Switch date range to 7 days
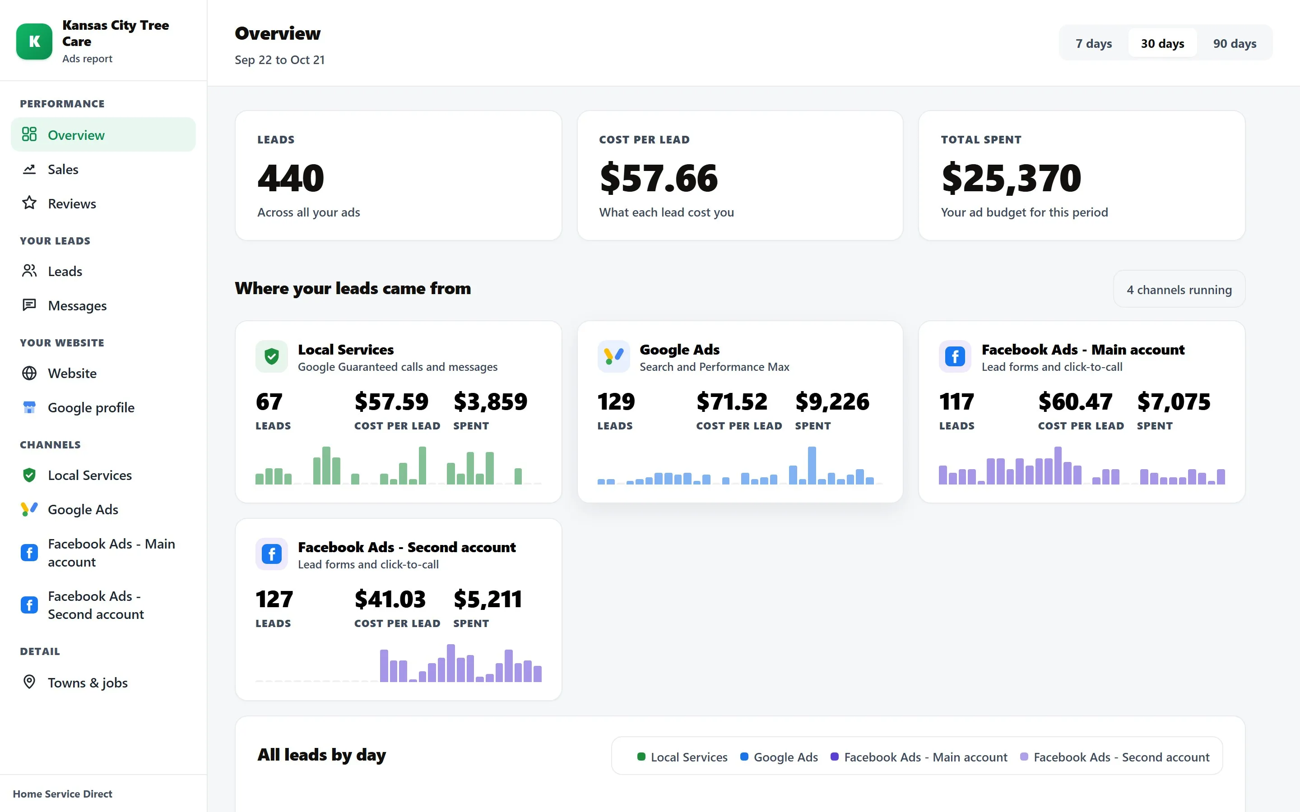Image resolution: width=1300 pixels, height=812 pixels. (1094, 43)
